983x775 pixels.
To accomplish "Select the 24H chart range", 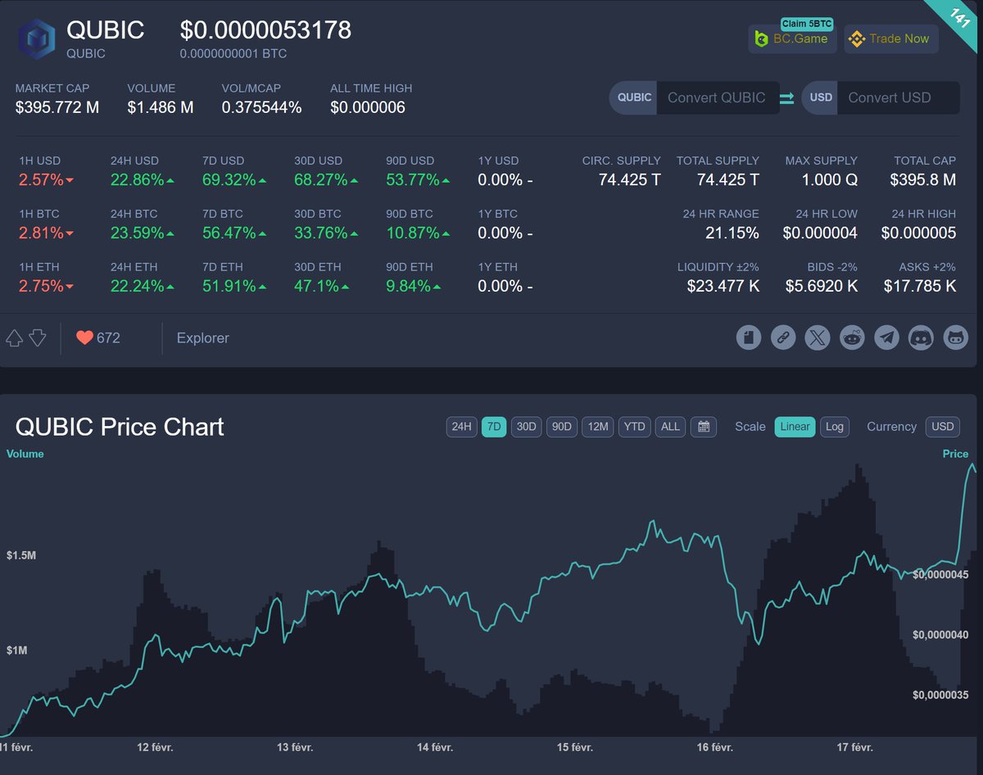I will (462, 427).
